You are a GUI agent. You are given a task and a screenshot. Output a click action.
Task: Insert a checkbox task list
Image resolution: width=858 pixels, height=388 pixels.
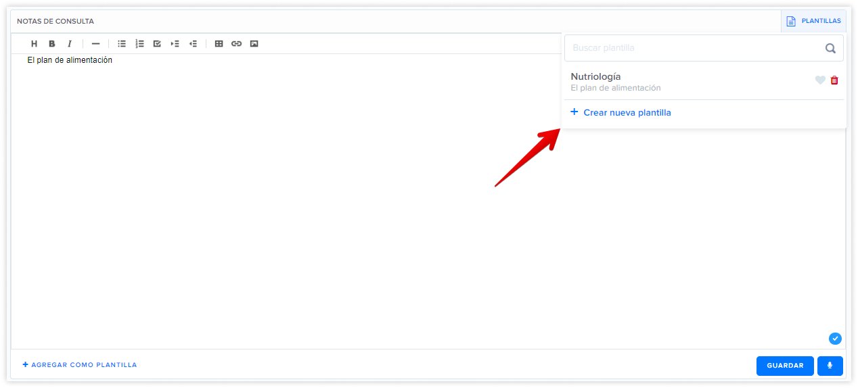157,44
